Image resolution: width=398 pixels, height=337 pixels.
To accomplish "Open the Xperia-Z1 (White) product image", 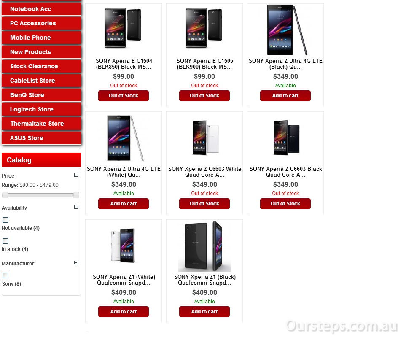I will click(124, 245).
